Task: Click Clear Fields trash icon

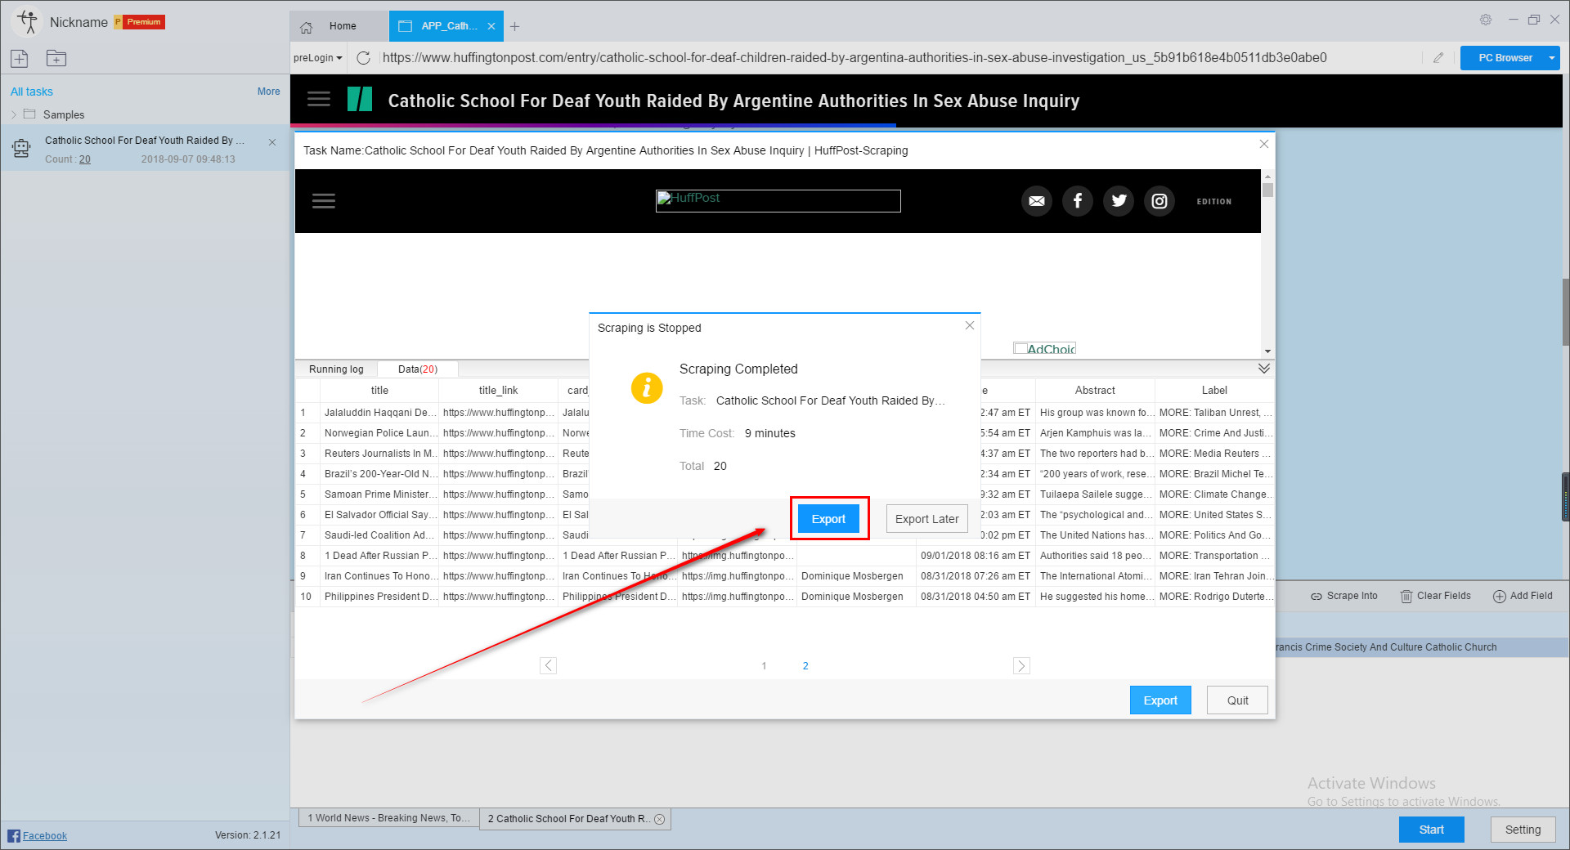Action: click(x=1406, y=597)
